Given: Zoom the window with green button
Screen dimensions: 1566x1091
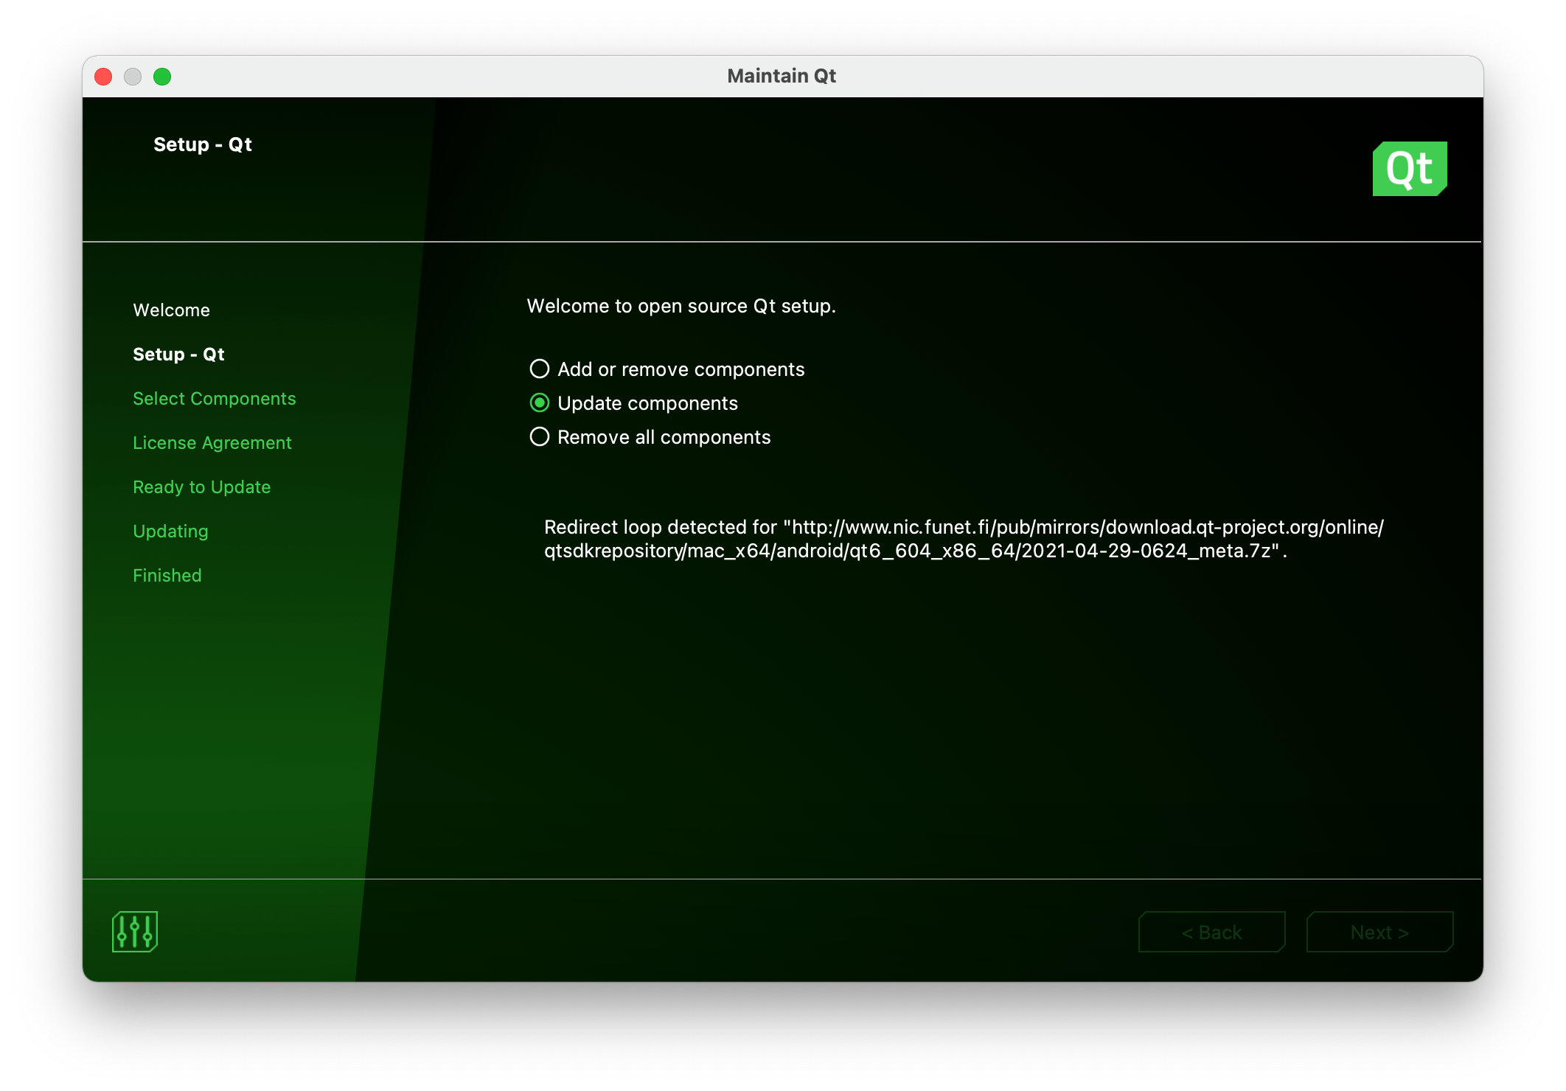Looking at the screenshot, I should tap(162, 77).
